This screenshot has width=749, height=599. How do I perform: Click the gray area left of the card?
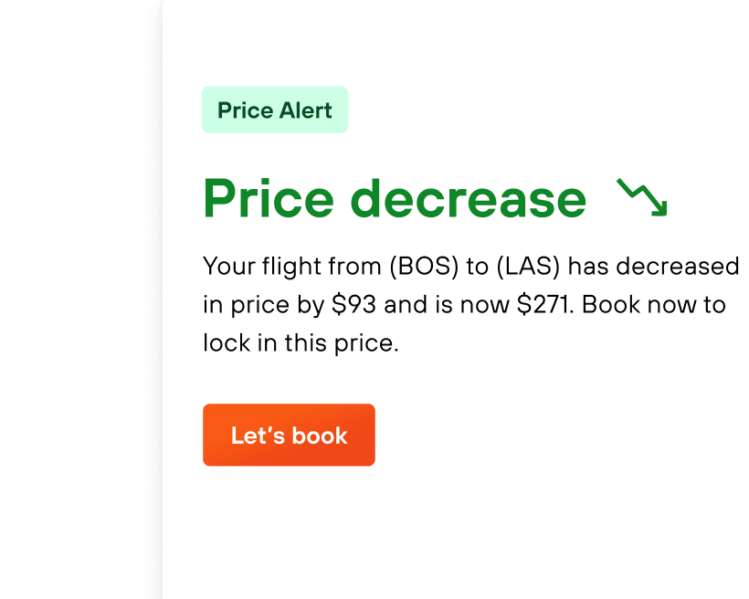[x=78, y=301]
